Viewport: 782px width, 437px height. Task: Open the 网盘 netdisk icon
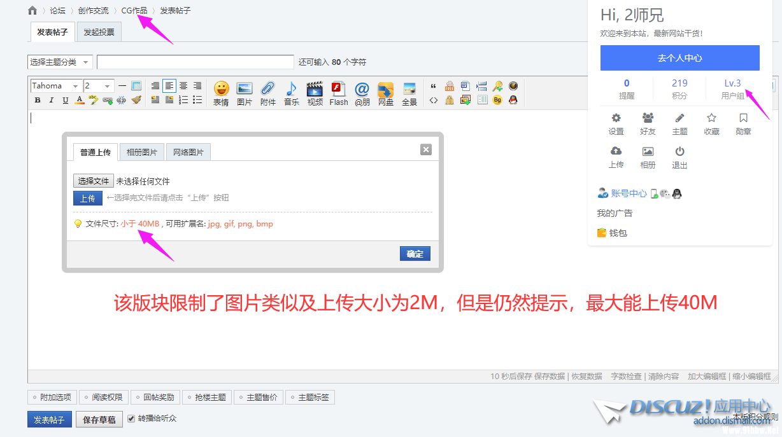coord(385,93)
